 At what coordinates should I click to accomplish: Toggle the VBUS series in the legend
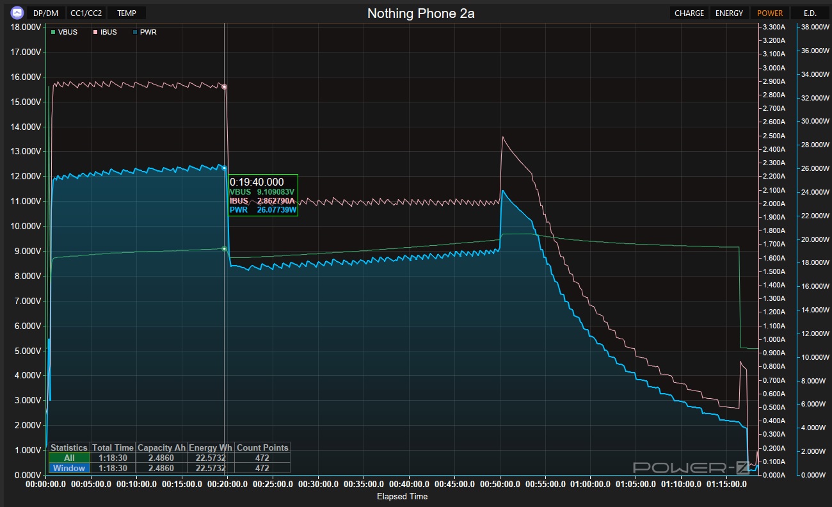64,32
